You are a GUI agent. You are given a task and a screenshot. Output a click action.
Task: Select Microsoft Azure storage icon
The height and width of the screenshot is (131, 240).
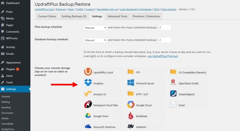(x=131, y=82)
